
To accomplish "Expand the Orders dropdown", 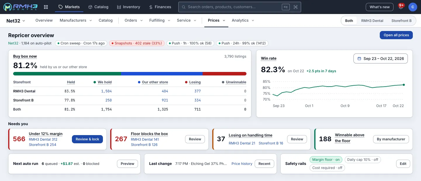I will click(x=134, y=20).
